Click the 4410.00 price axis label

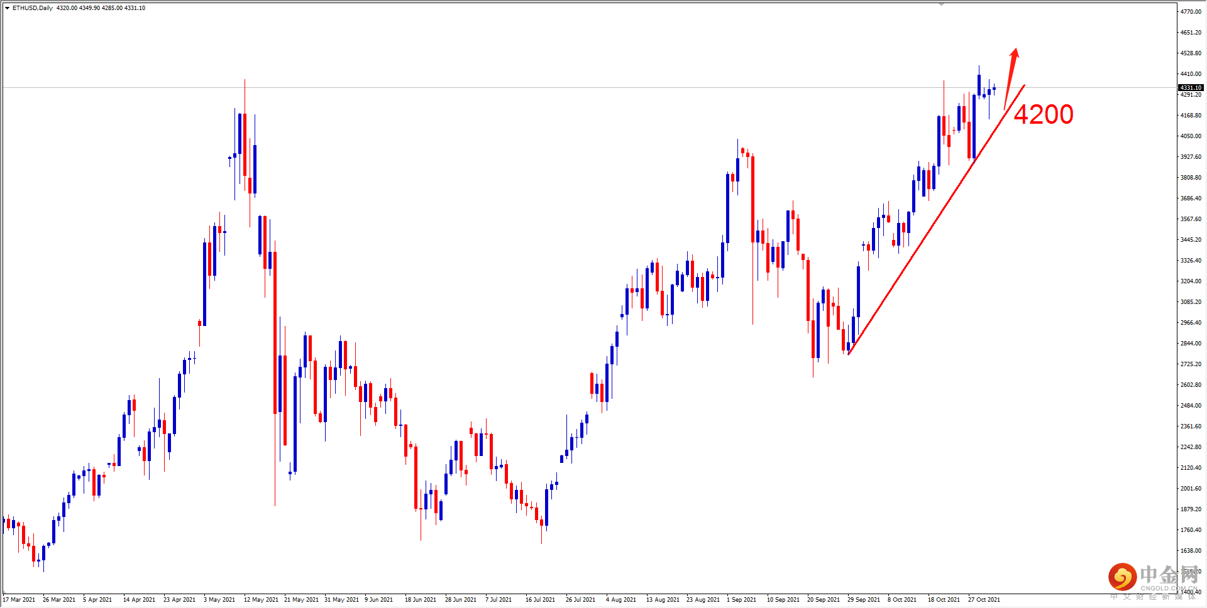(1191, 74)
